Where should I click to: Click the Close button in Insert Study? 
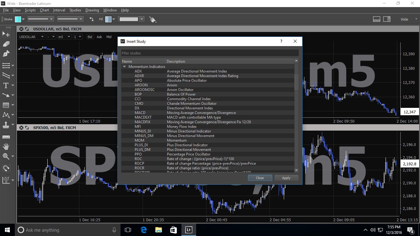tap(260, 178)
